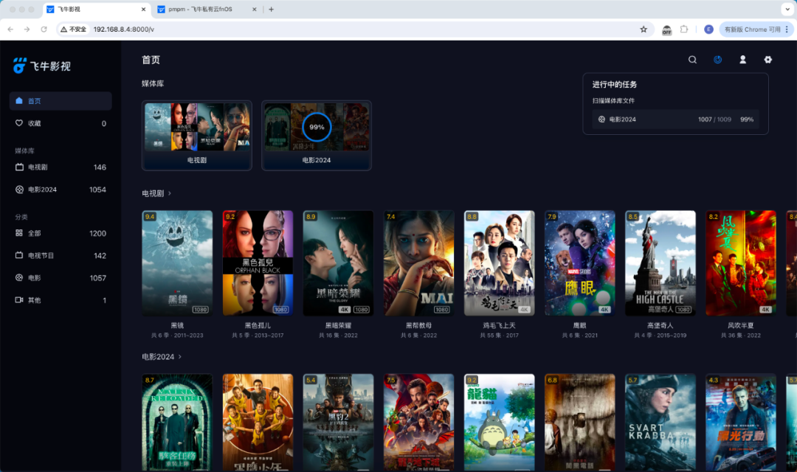Open the search magnifier icon

pos(692,60)
